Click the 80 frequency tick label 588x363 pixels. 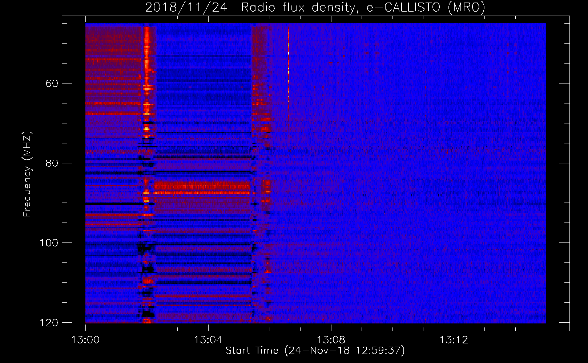[52, 163]
